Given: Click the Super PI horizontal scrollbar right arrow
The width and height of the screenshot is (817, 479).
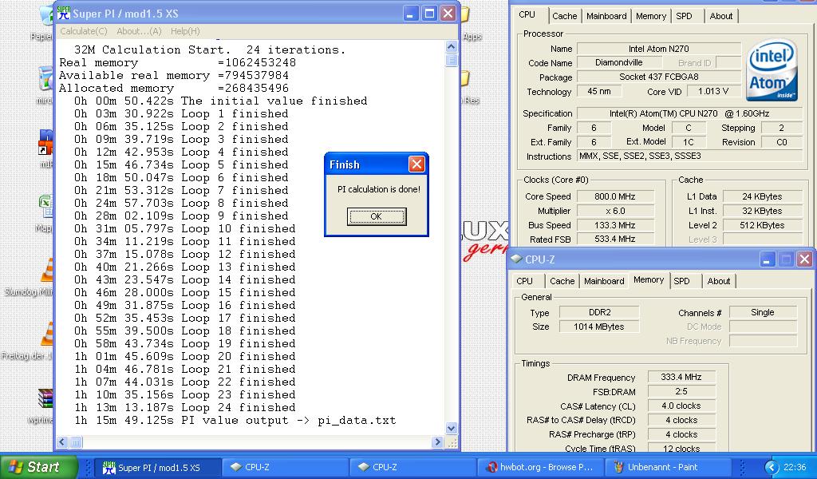Looking at the screenshot, I should 437,442.
